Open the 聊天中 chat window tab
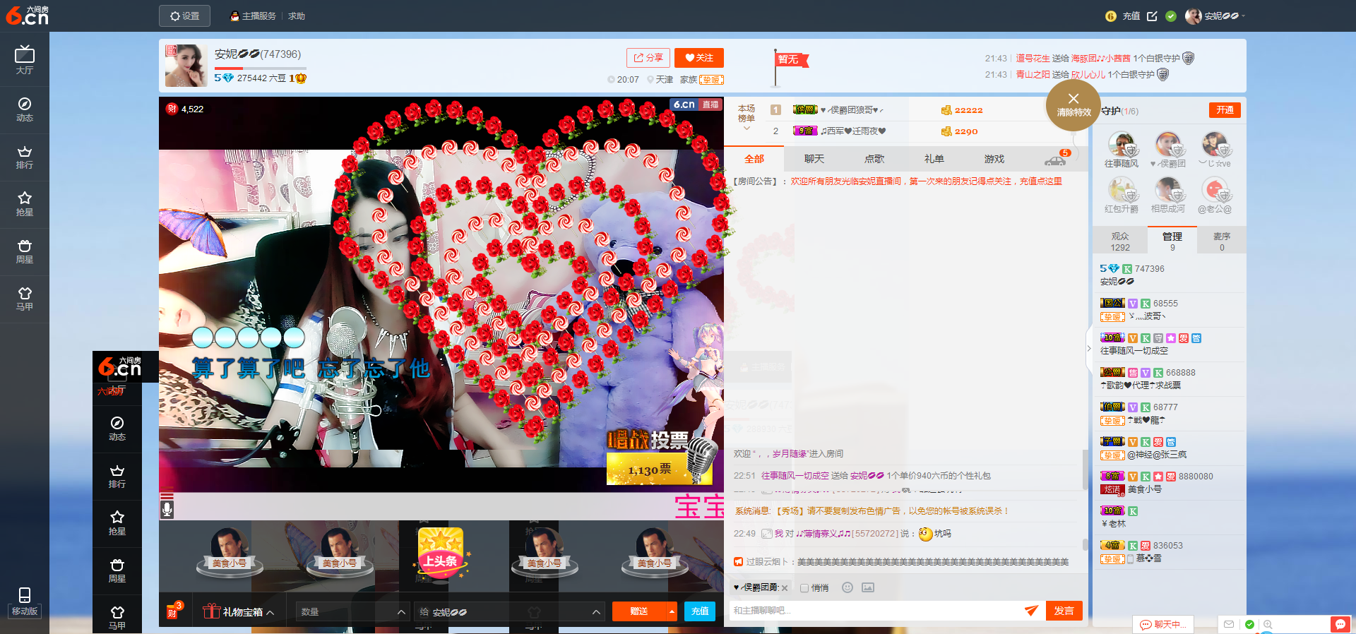This screenshot has height=634, width=1356. [x=1163, y=624]
